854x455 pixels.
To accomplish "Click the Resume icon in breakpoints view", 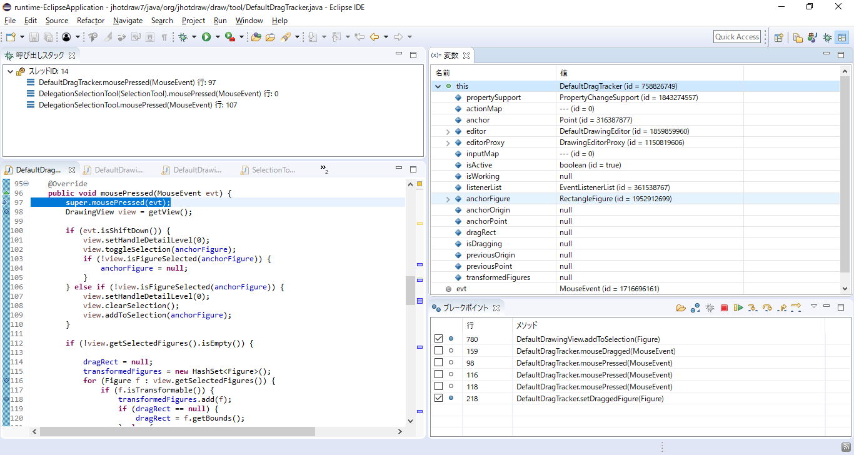I will (x=738, y=307).
